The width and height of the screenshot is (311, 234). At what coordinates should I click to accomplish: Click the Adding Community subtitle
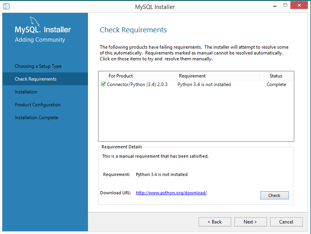pyautogui.click(x=40, y=40)
